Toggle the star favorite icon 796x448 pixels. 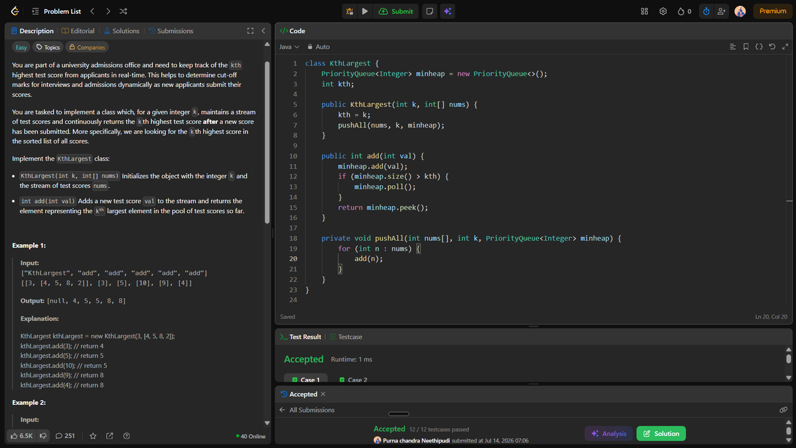(x=93, y=436)
